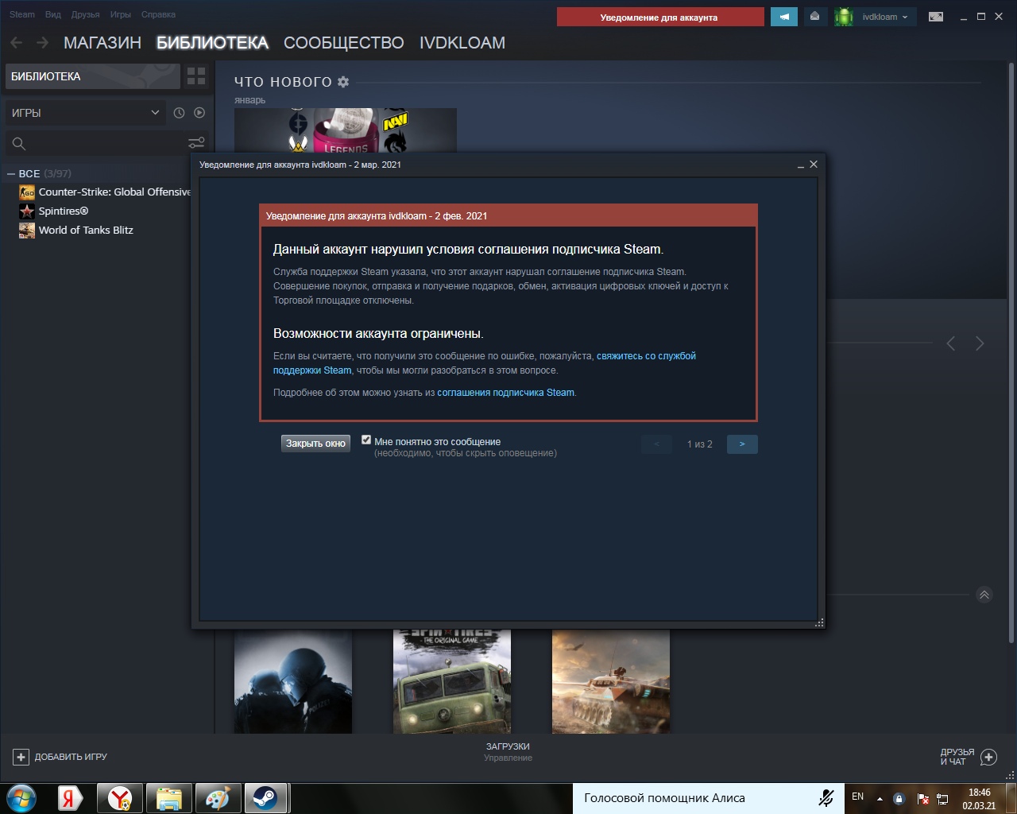This screenshot has width=1017, height=814.
Task: Show recent activity clock icon
Action: tap(179, 113)
